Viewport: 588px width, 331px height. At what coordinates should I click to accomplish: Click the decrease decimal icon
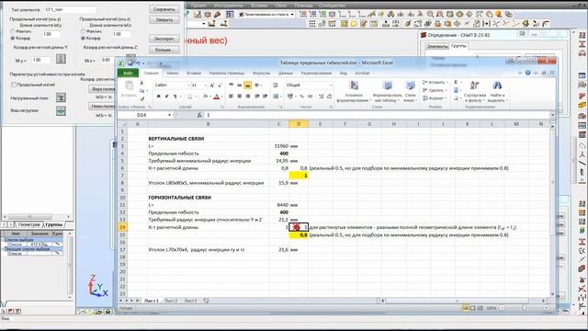[329, 97]
